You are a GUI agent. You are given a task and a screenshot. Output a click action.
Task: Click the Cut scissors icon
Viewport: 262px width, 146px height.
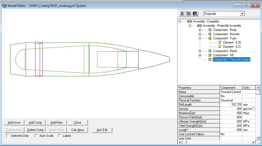point(182,13)
